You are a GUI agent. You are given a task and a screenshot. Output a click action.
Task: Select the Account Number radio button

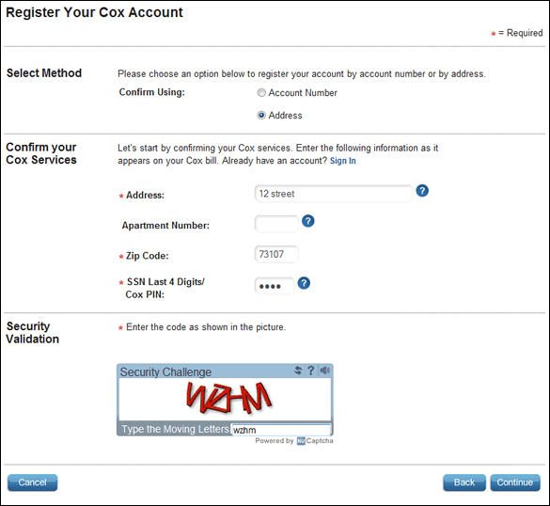point(261,92)
